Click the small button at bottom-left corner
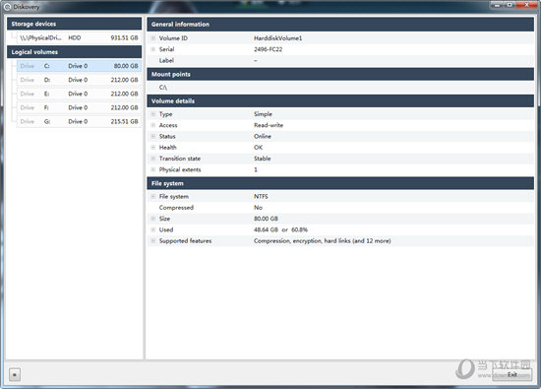 [x=15, y=374]
